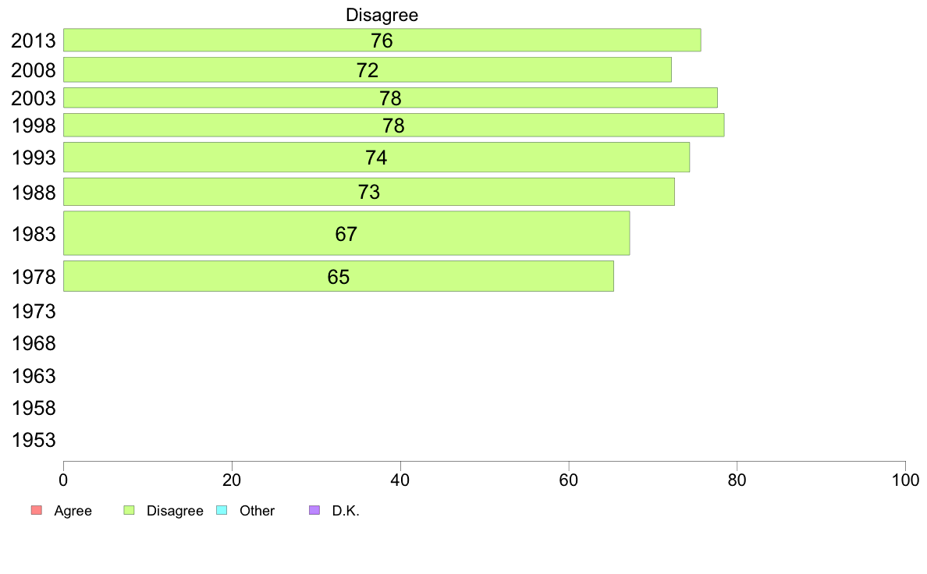
Task: Click the cyan Other legend swatch
Action: coord(222,511)
